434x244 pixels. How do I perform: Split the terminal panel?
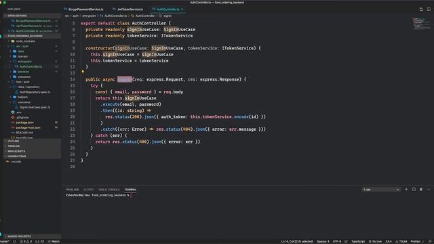click(x=414, y=190)
